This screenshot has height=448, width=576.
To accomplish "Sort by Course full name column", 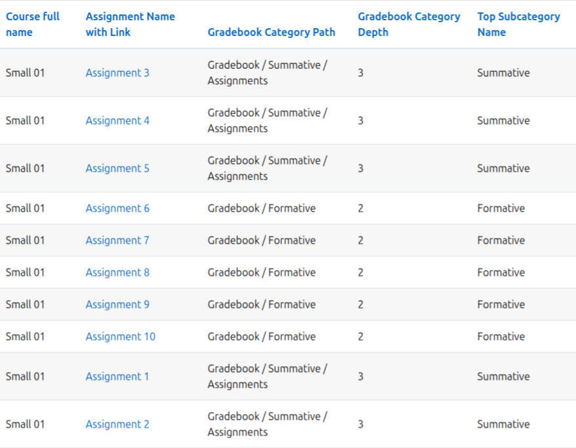I will 33,24.
